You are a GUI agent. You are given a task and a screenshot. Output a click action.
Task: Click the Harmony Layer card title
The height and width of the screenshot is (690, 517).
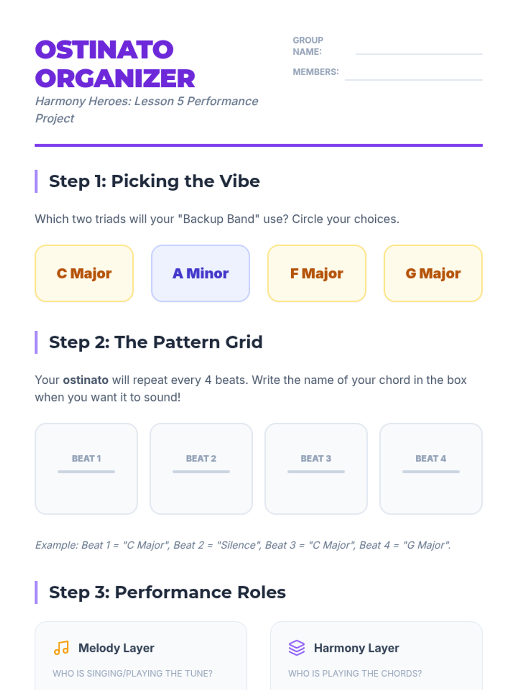pos(356,648)
